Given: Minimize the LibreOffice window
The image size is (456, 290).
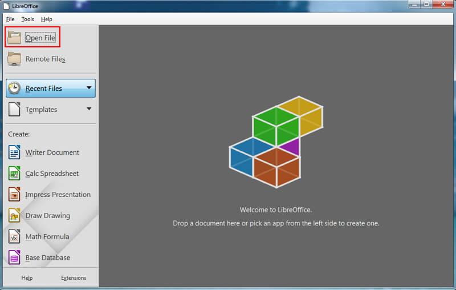Looking at the screenshot, I should [415, 5].
